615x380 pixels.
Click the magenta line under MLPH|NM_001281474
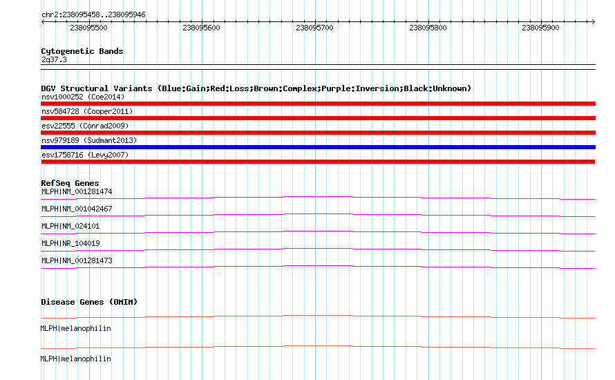318,198
